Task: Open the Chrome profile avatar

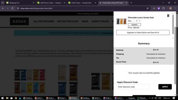Action: tap(170, 8)
